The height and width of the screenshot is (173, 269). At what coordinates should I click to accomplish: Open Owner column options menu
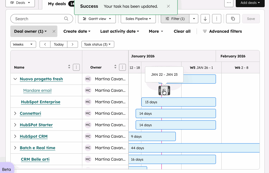tap(122, 67)
